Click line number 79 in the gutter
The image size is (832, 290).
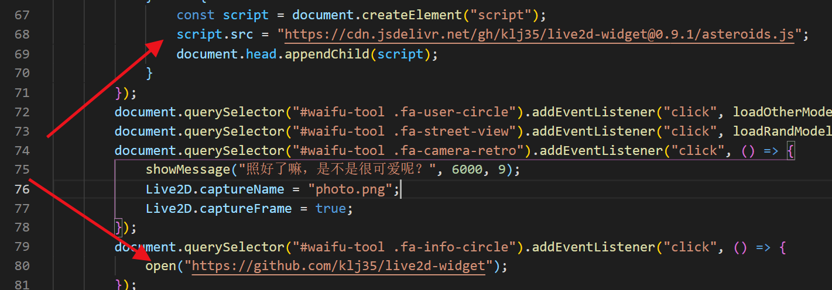(x=22, y=247)
